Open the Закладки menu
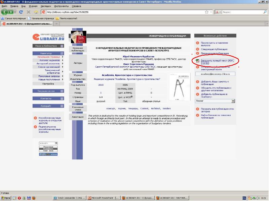This screenshot has width=269, height=201. point(46,6)
